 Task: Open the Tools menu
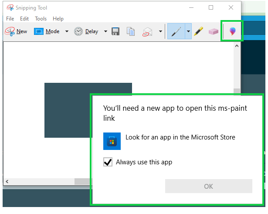click(41, 18)
